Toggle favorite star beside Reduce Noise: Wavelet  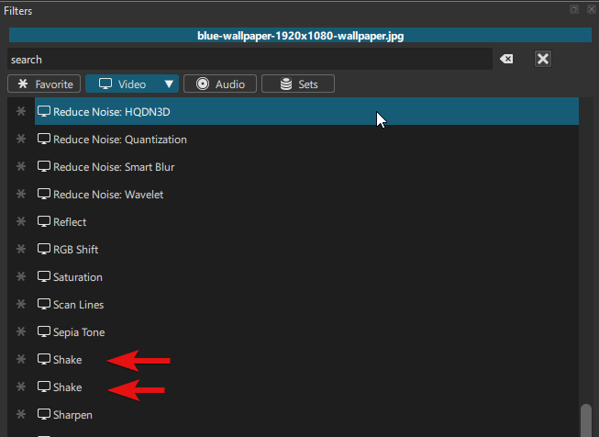coord(21,194)
